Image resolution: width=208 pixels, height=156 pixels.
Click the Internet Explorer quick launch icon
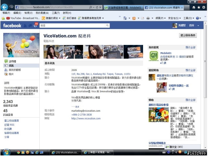coord(37,152)
